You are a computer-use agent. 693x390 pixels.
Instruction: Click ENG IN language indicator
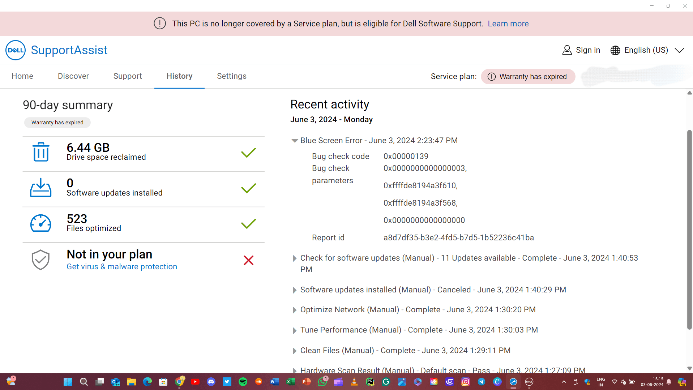tap(601, 382)
